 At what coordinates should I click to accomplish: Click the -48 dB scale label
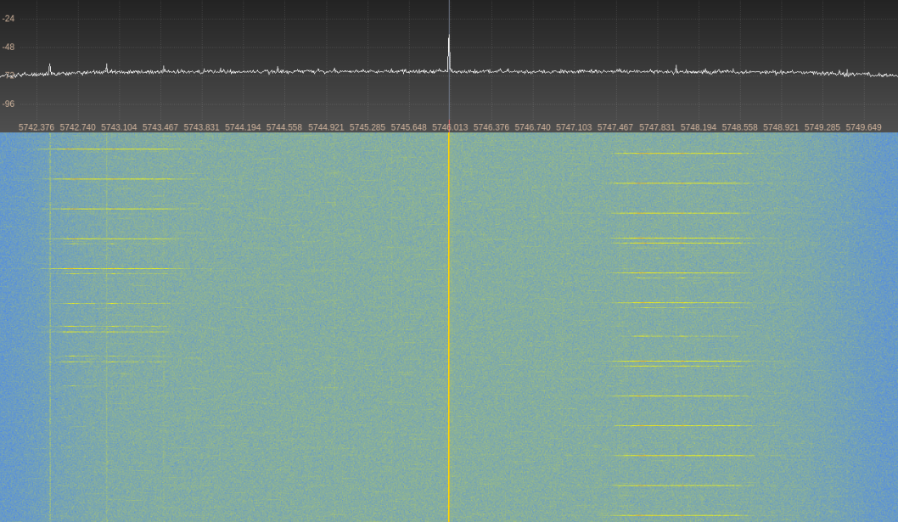pos(8,47)
